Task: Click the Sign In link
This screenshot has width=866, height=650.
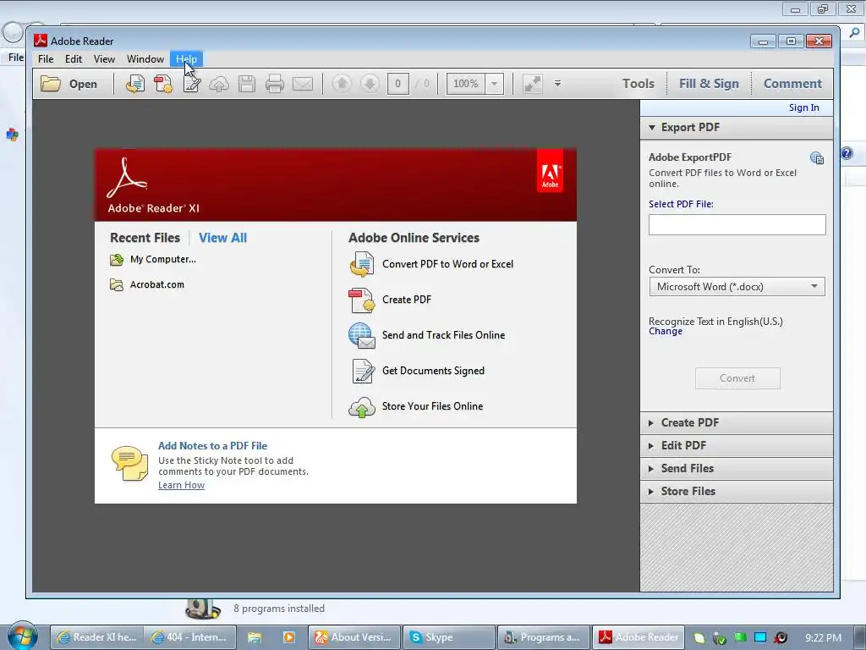Action: 803,107
